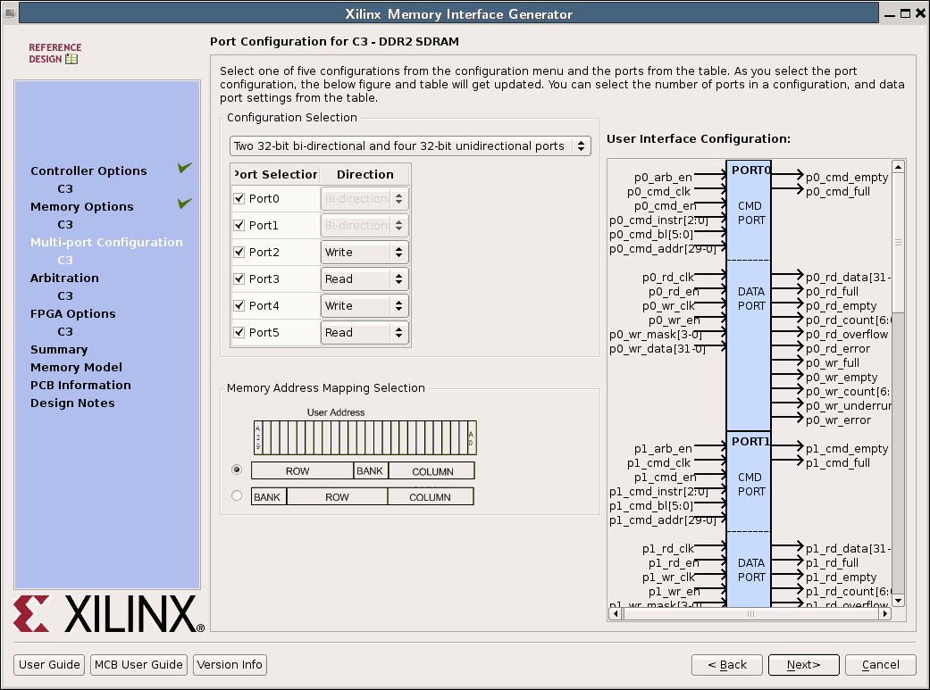Viewport: 930px width, 690px height.
Task: Click scroll-down arrow of interface diagram
Action: coord(899,599)
